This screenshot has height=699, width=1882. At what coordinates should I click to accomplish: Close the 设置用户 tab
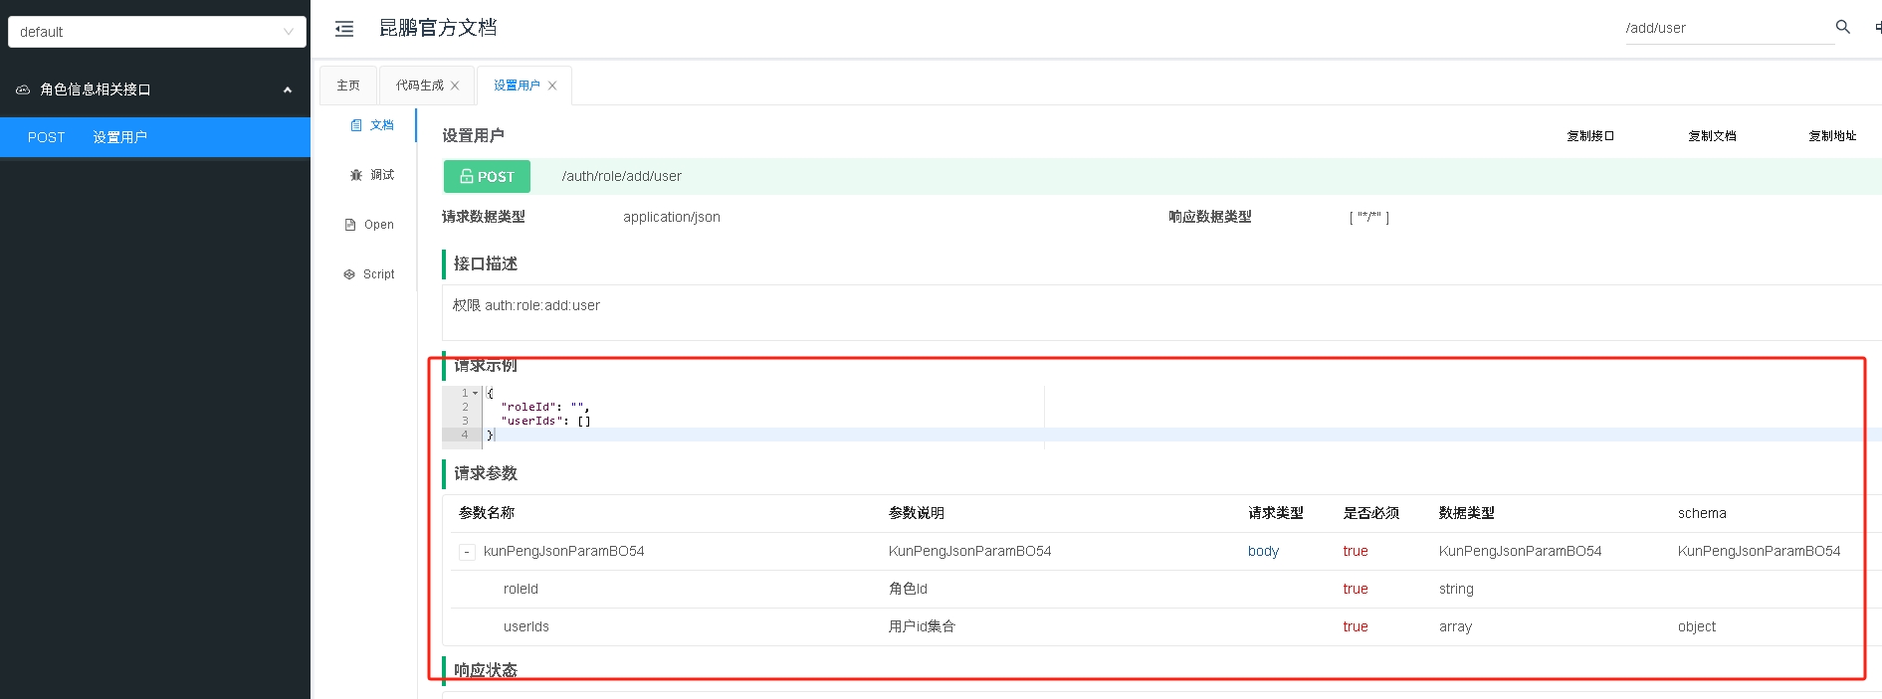[552, 86]
